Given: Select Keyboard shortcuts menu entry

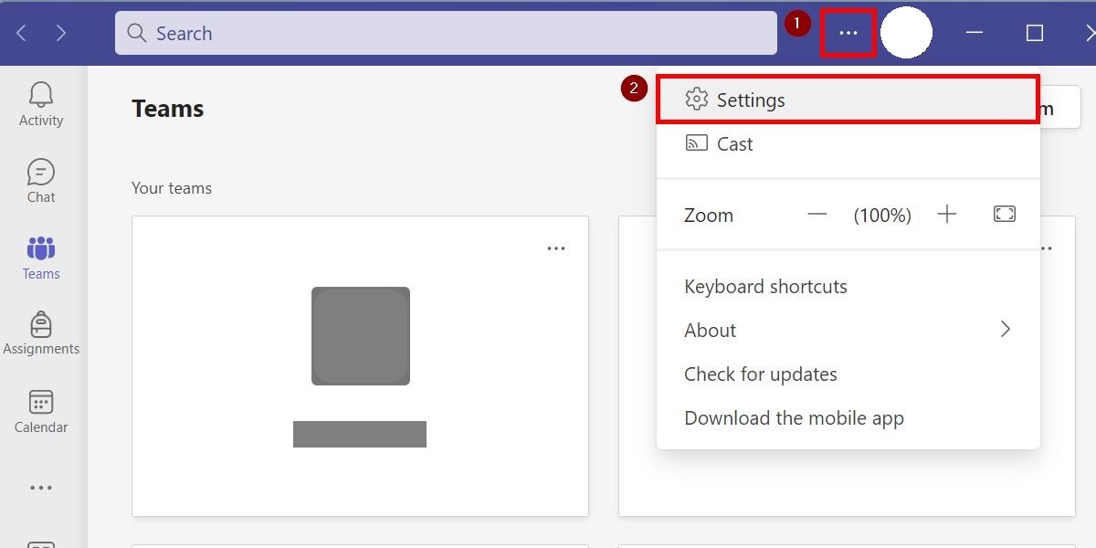Looking at the screenshot, I should pos(765,286).
